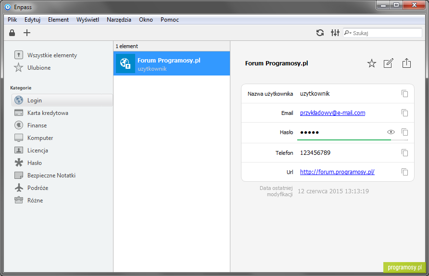Open the Różne category
This screenshot has width=429, height=276.
(x=28, y=200)
